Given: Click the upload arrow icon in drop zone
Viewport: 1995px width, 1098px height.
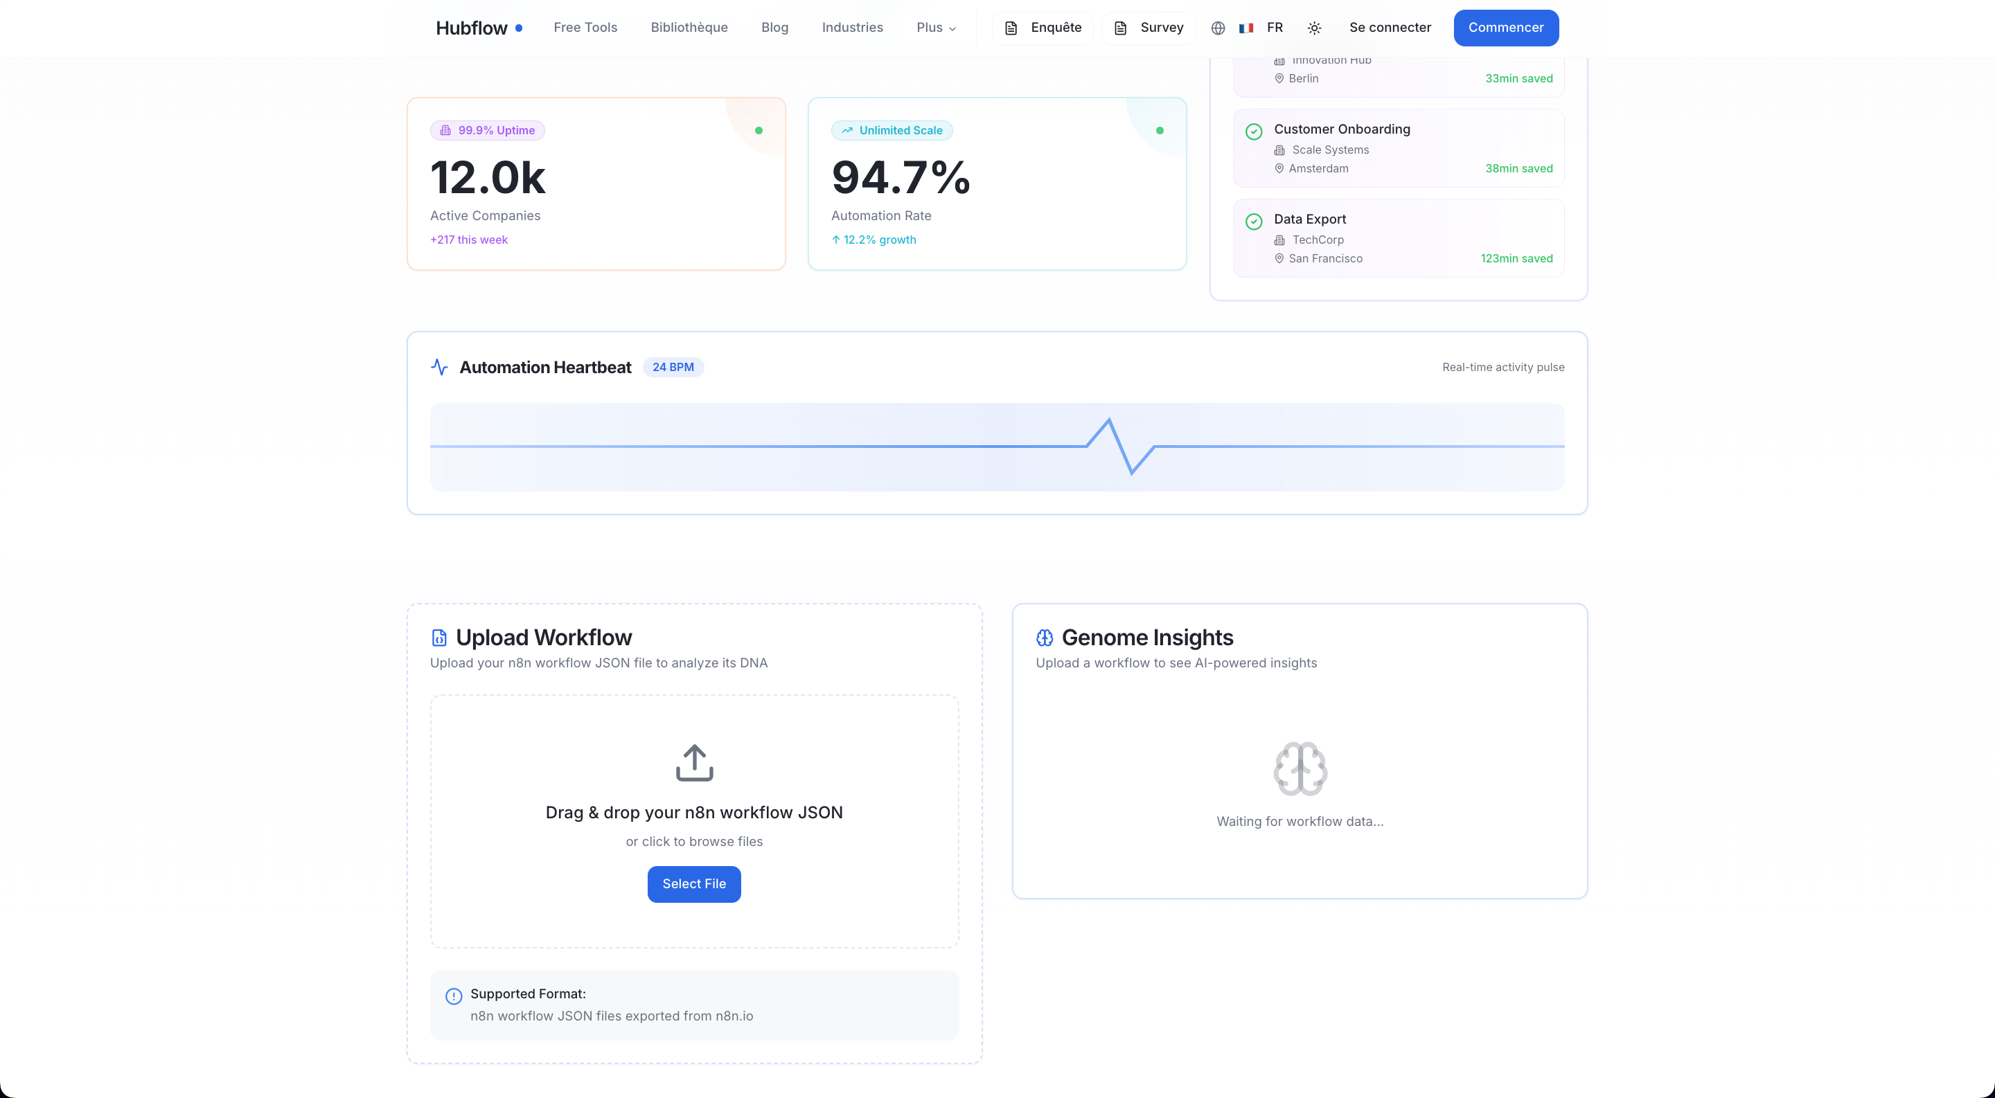Looking at the screenshot, I should point(694,762).
